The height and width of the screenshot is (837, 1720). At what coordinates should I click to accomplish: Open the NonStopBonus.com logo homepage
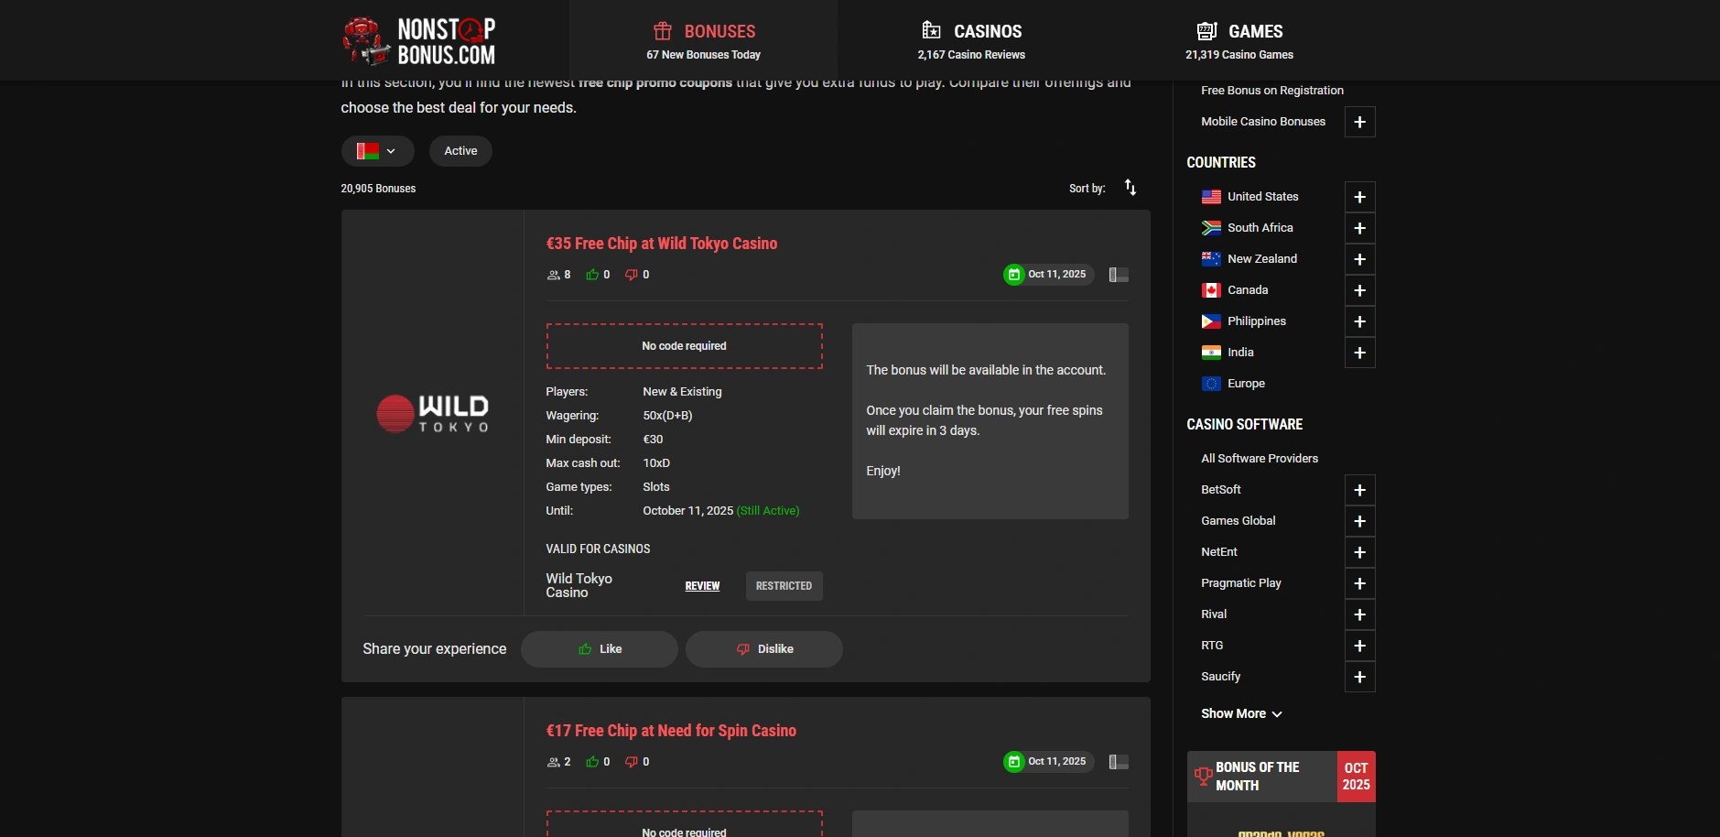click(419, 41)
